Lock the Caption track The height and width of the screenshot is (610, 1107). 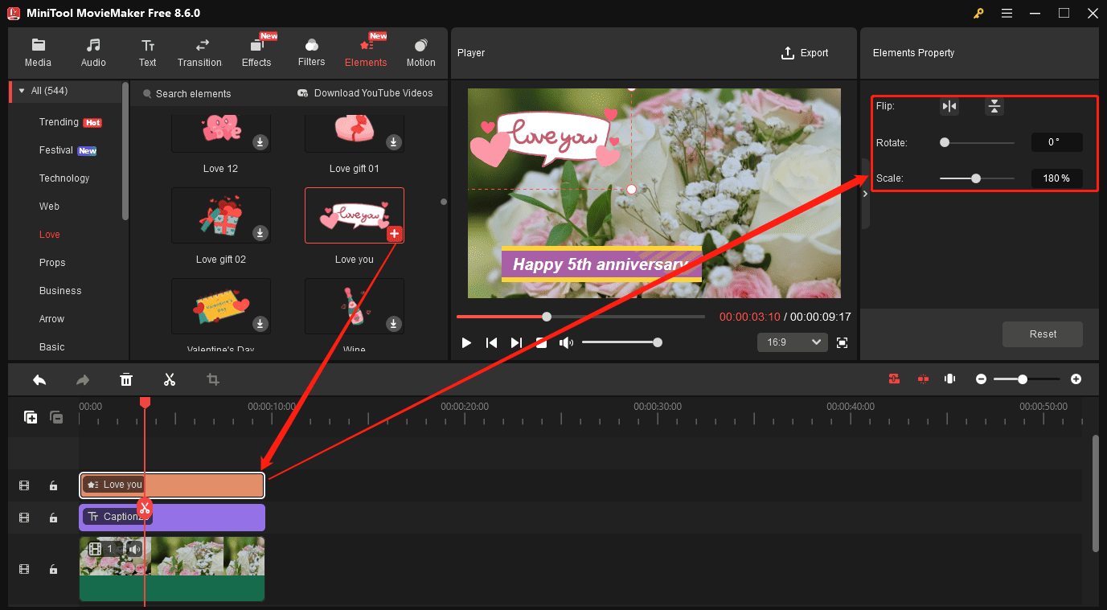tap(53, 518)
